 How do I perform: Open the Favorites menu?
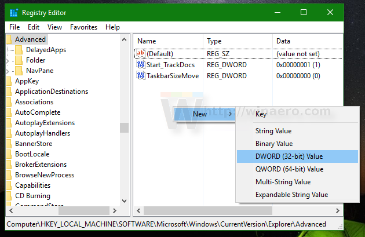pos(83,27)
